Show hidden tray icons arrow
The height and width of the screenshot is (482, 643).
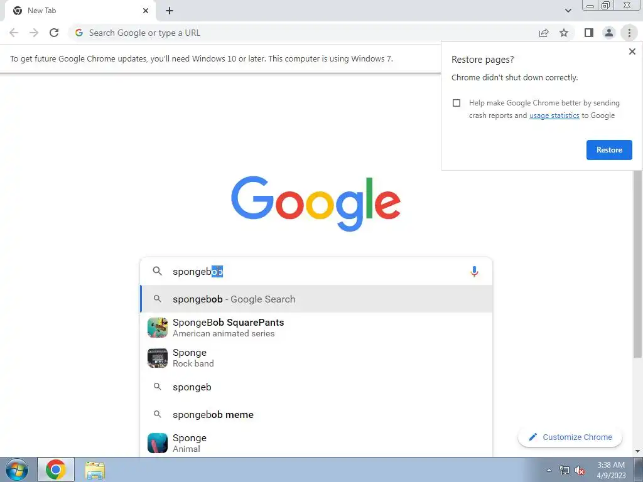pos(549,470)
